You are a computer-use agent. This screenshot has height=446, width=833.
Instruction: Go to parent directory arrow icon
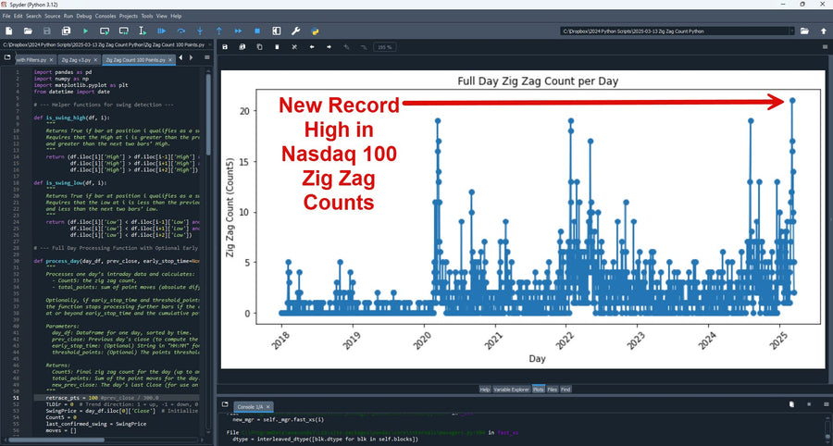[824, 31]
